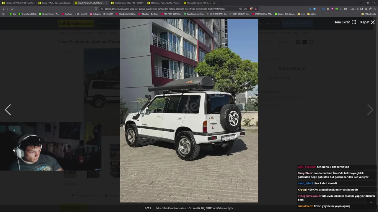The height and width of the screenshot is (212, 378).
Task: Switch to Suzuki Grand Vitara tab
Action: [x=127, y=3]
